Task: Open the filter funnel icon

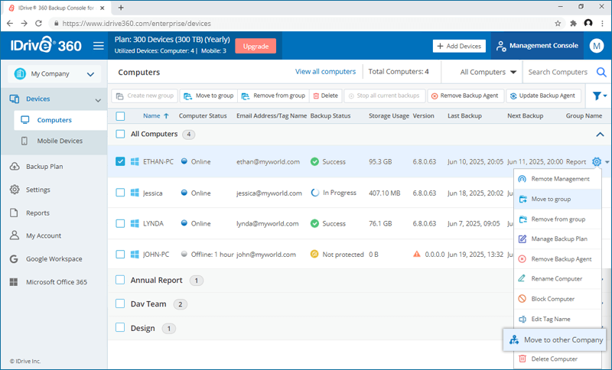Action: click(597, 96)
